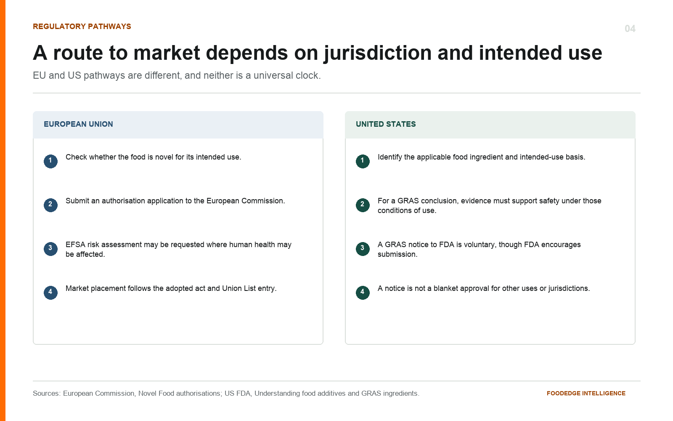Image resolution: width=673 pixels, height=421 pixels.
Task: Click the page number 04
Action: coord(630,29)
